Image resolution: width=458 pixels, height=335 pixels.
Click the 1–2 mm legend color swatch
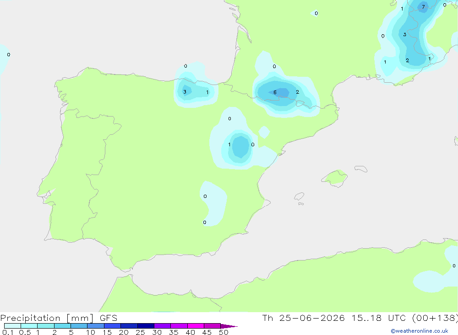(x=45, y=326)
